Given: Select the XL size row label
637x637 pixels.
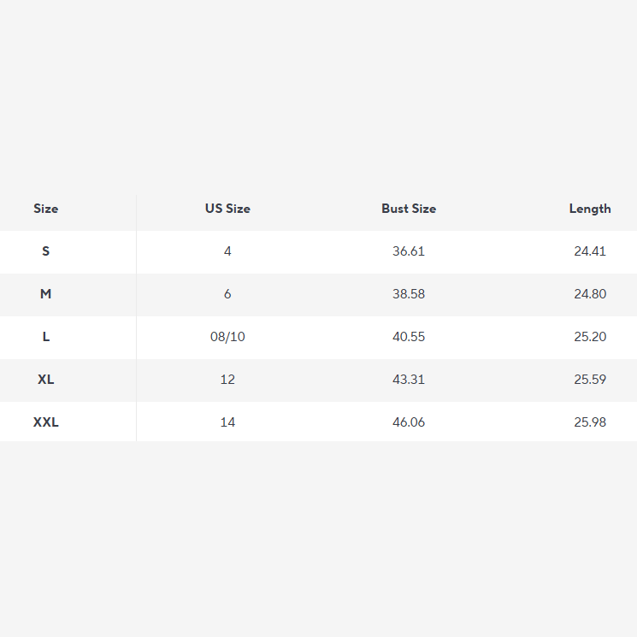Looking at the screenshot, I should [46, 380].
